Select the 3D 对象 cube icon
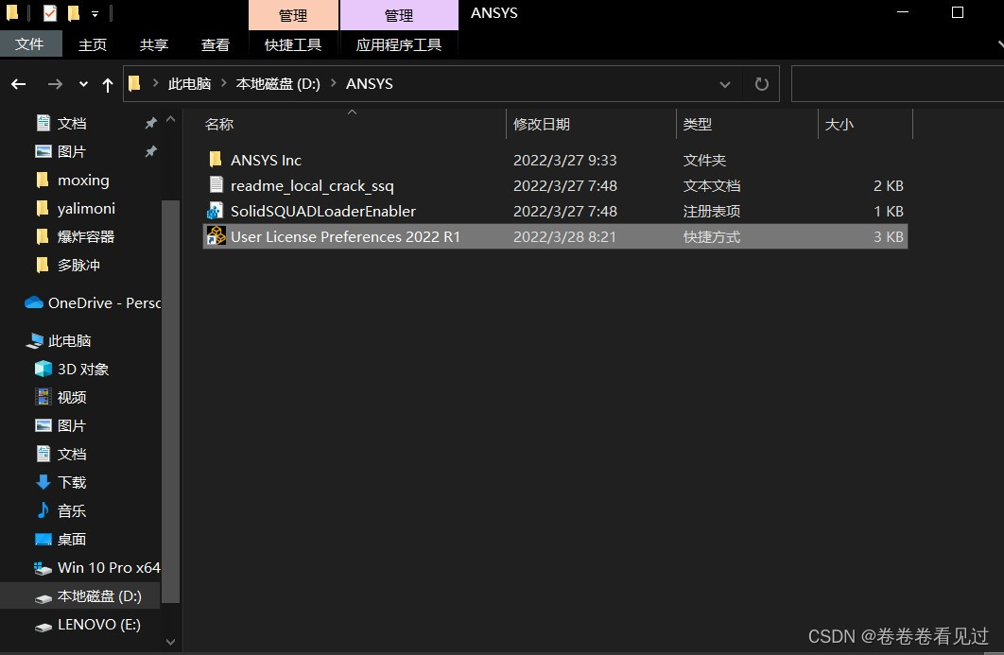Viewport: 1004px width, 655px height. coord(43,369)
